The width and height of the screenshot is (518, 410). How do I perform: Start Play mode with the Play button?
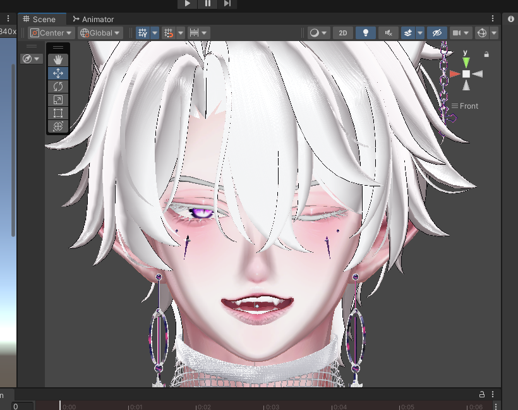188,4
